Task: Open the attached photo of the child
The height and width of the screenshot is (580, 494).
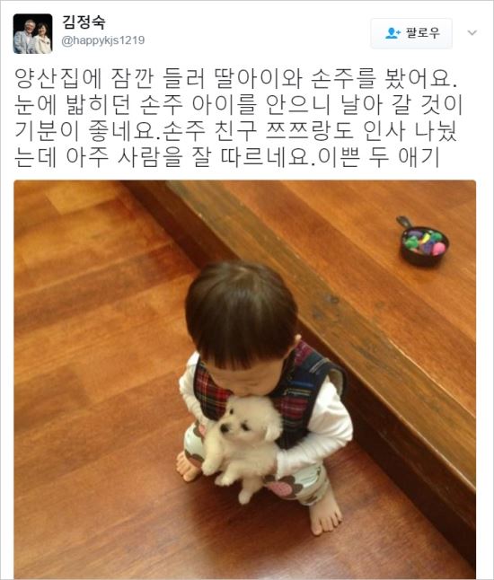Action: (x=244, y=379)
